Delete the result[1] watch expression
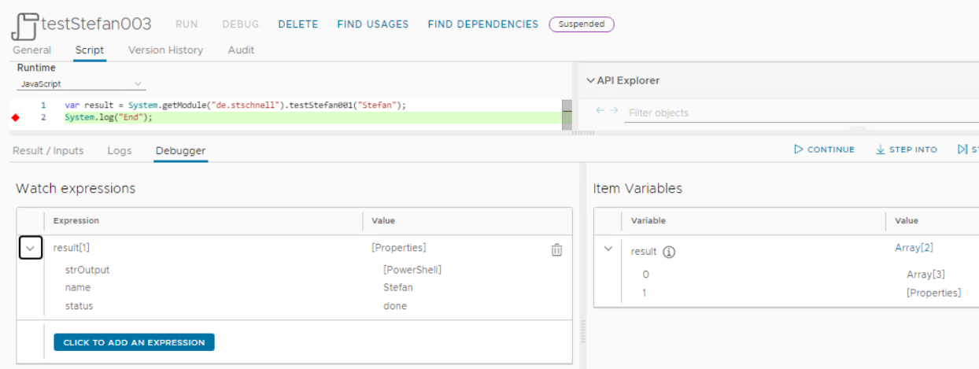 pos(556,249)
